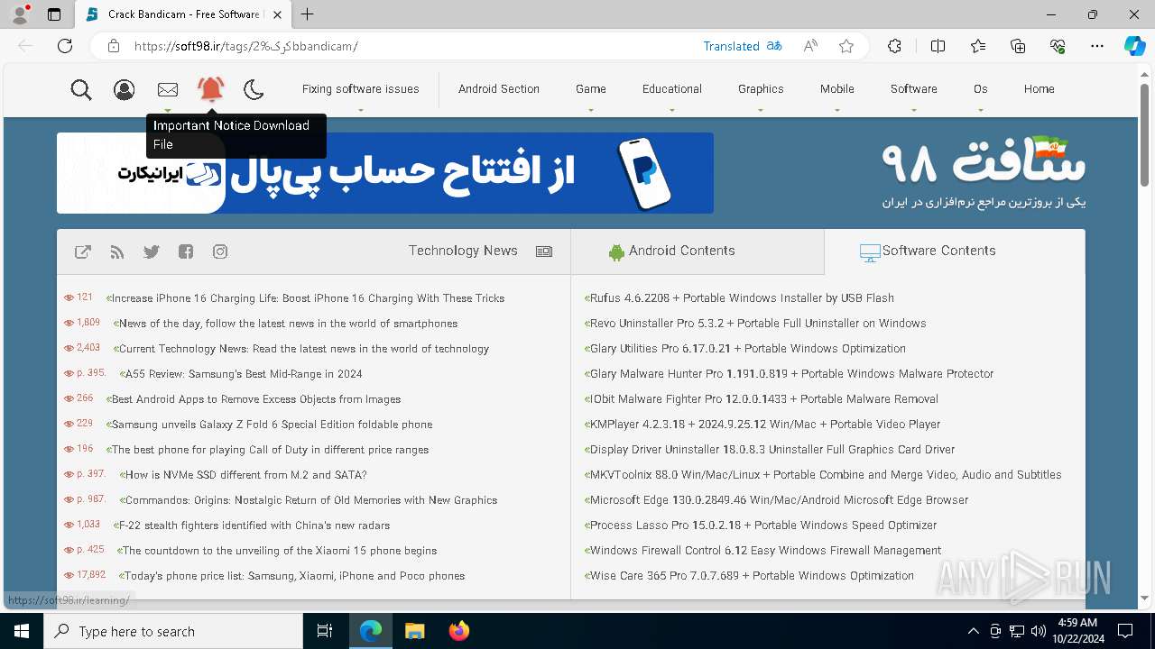The width and height of the screenshot is (1155, 649).
Task: Toggle dark mode with the moon icon
Action: (254, 89)
